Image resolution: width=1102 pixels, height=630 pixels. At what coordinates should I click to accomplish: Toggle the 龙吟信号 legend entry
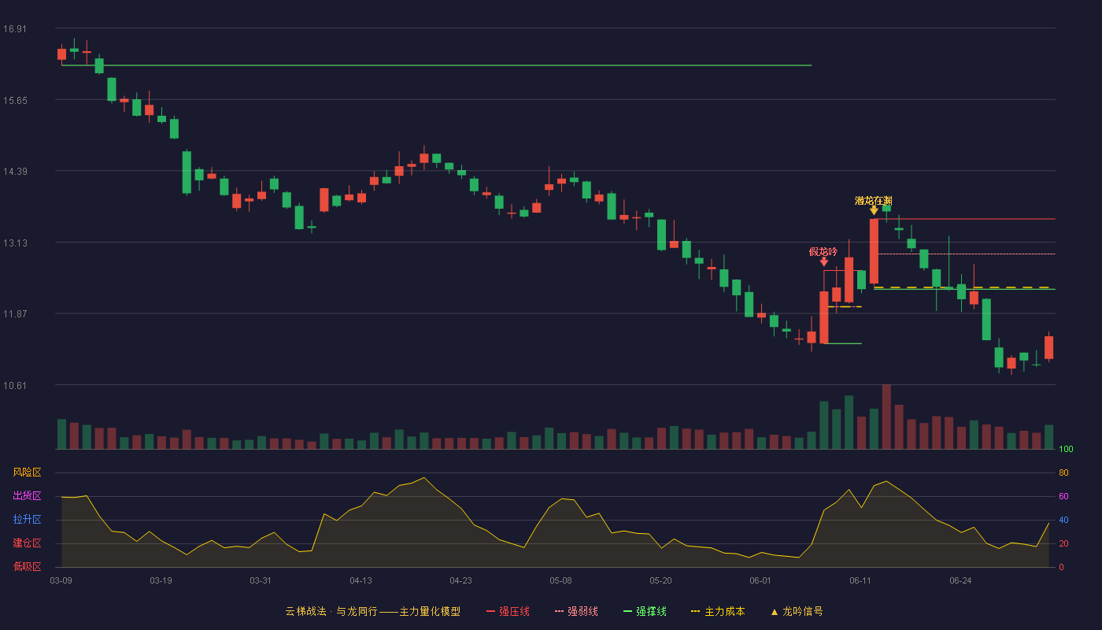pyautogui.click(x=797, y=611)
